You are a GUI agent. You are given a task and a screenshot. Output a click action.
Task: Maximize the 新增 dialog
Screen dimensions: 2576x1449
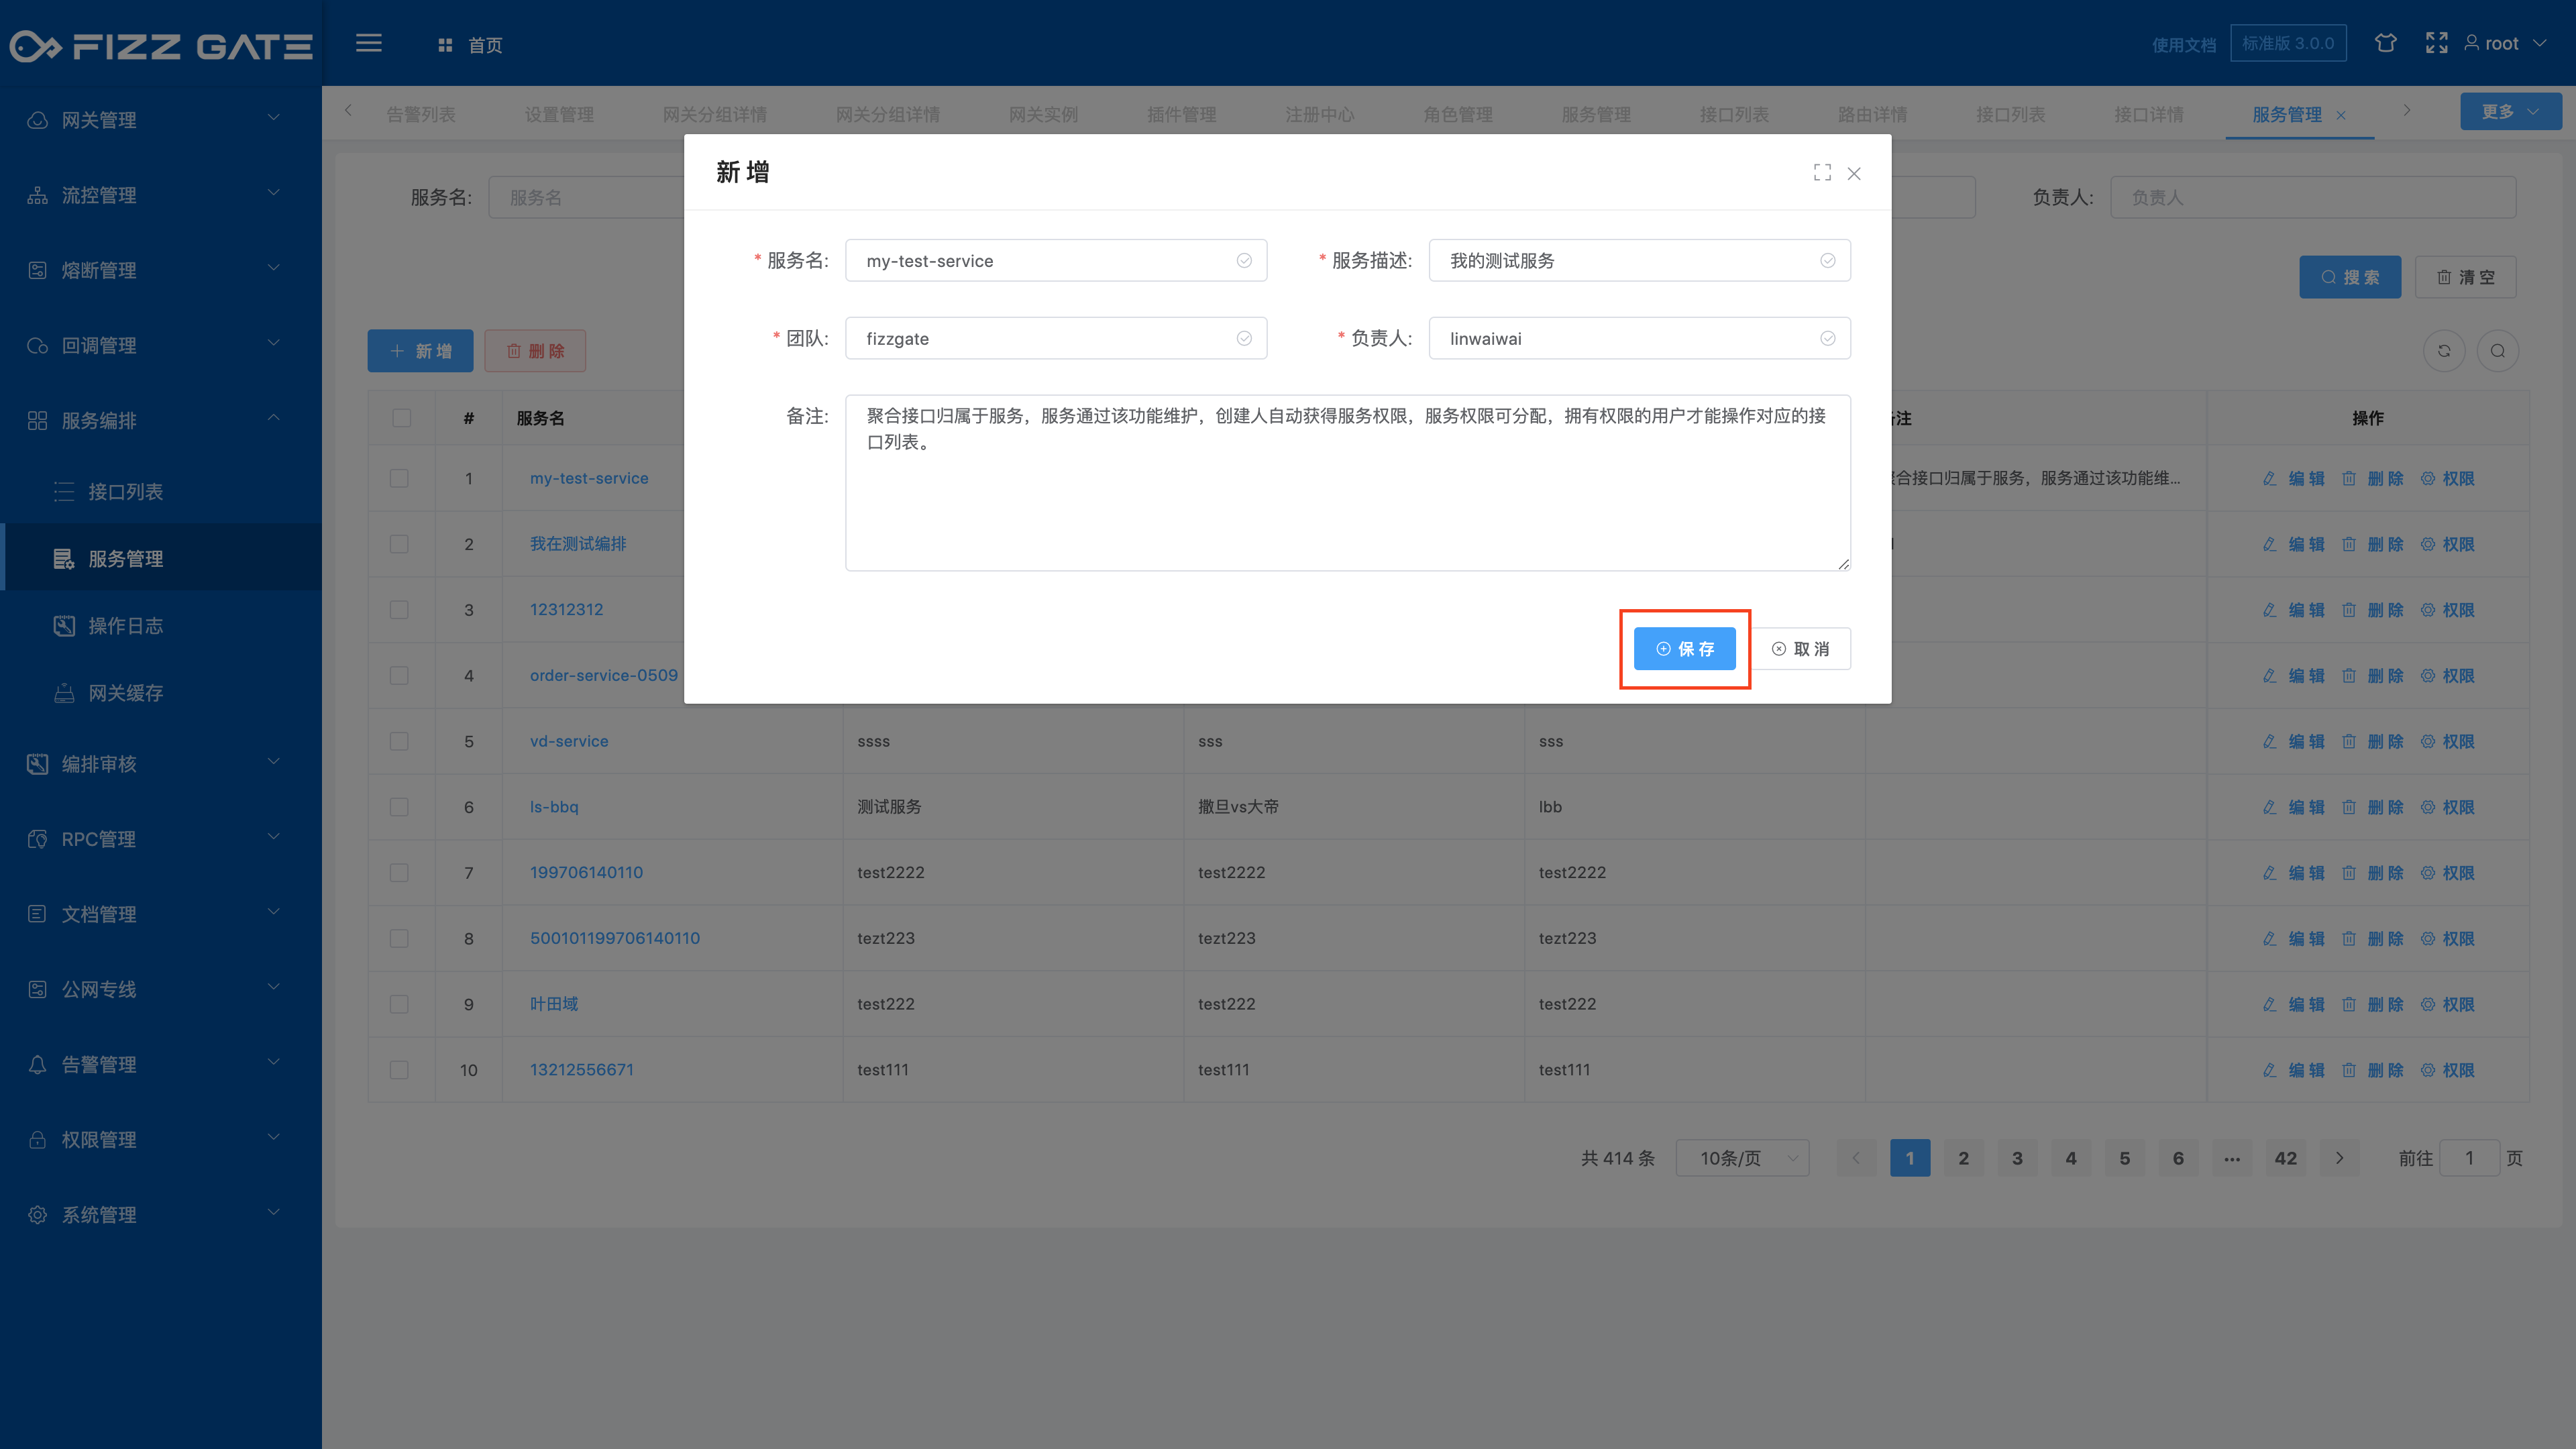[x=1822, y=173]
